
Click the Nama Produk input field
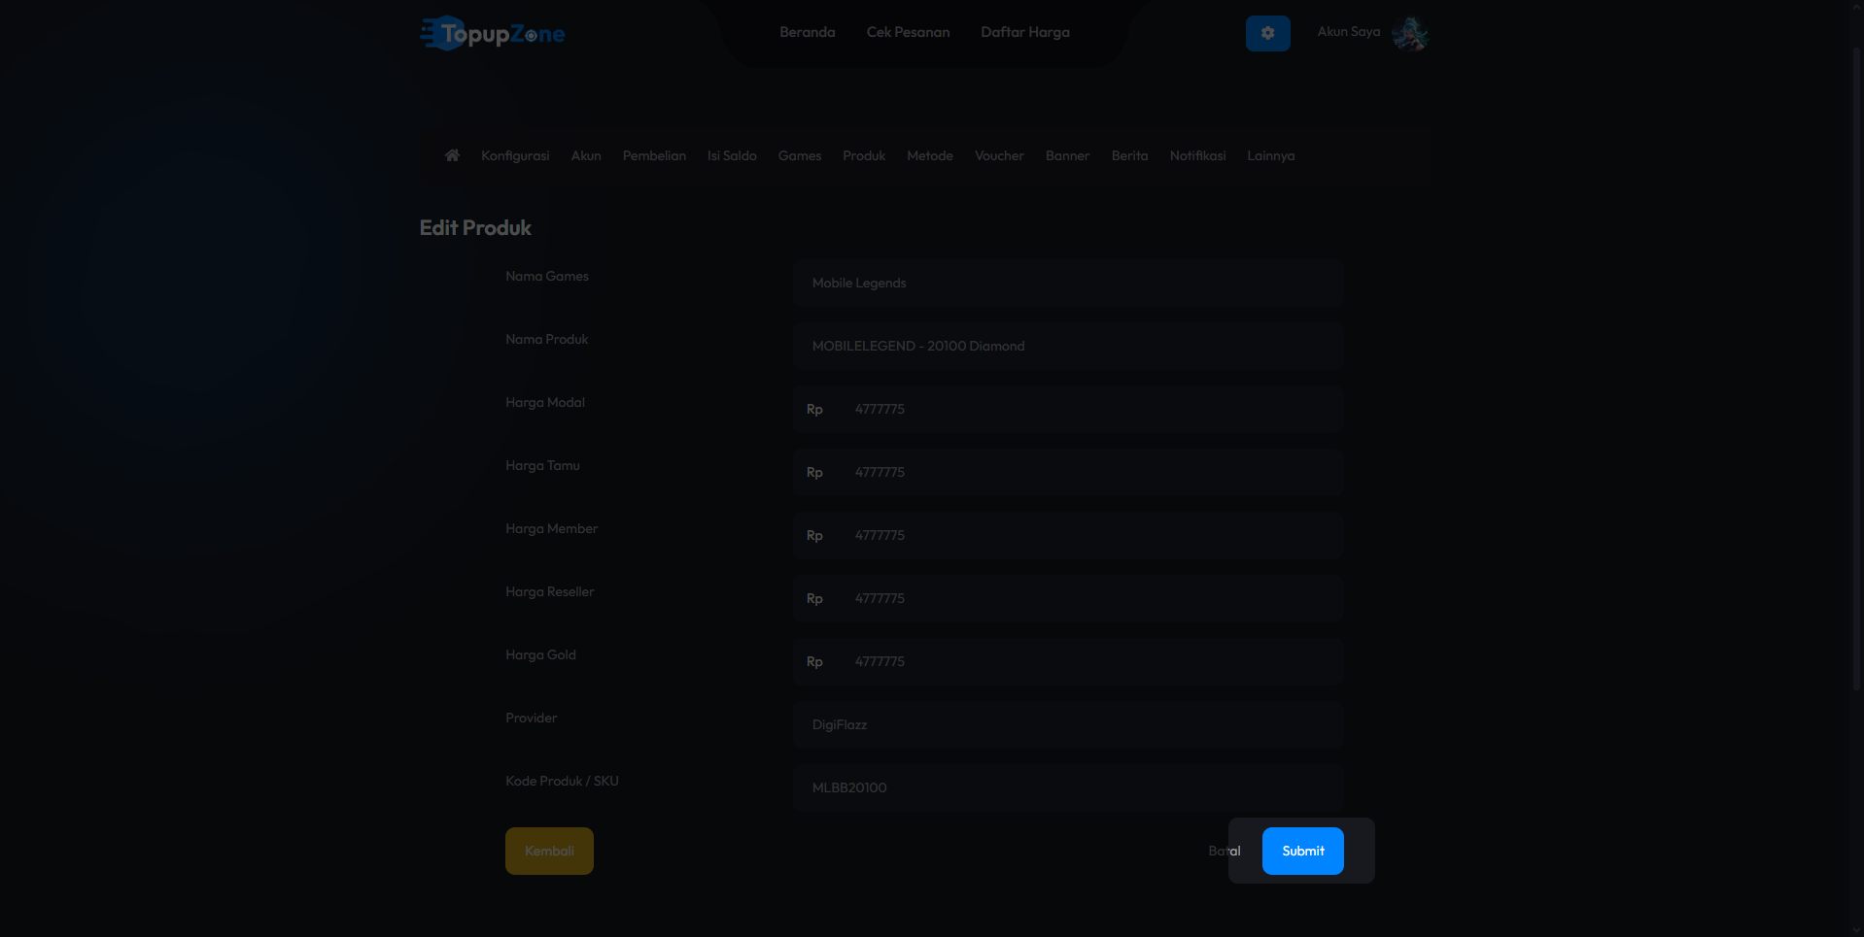(1068, 346)
